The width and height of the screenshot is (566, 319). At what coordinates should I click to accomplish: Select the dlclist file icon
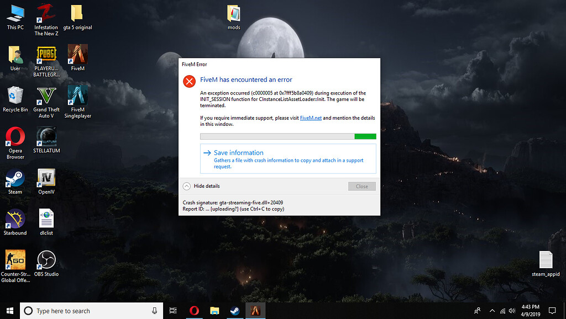click(x=46, y=222)
